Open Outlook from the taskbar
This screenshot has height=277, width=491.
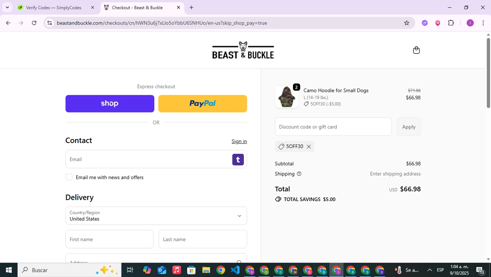tap(162, 270)
